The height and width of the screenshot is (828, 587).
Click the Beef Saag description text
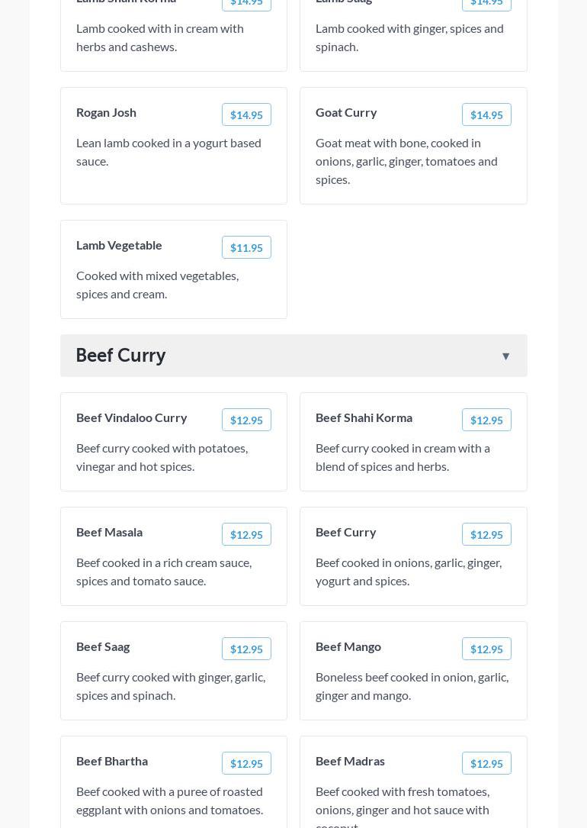tap(171, 686)
